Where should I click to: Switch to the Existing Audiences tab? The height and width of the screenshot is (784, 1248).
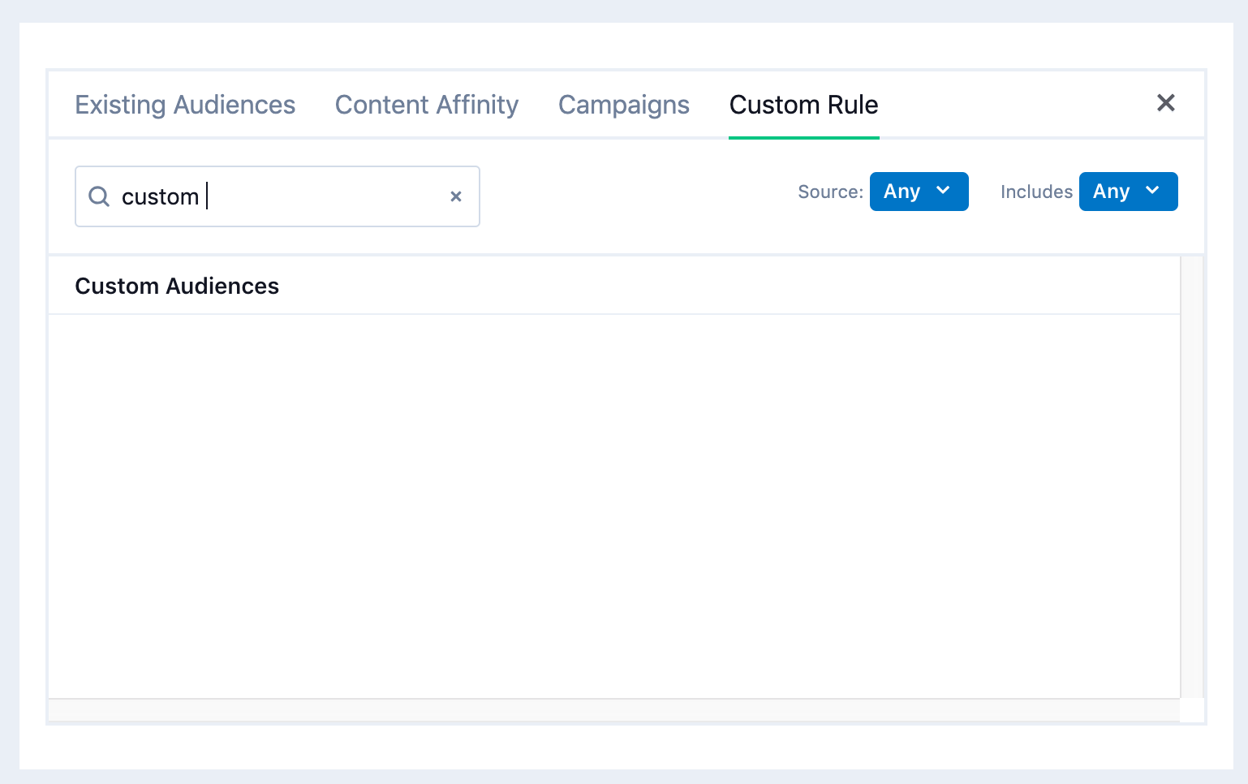pos(185,105)
